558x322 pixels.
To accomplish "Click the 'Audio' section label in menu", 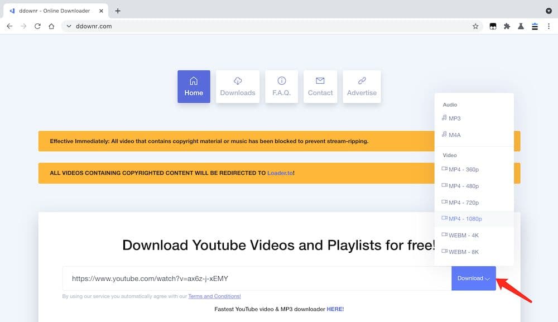I will [x=450, y=104].
